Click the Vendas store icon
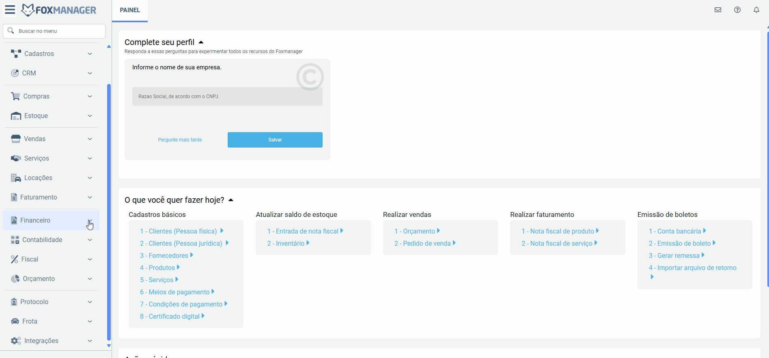Image resolution: width=769 pixels, height=358 pixels. [x=16, y=139]
